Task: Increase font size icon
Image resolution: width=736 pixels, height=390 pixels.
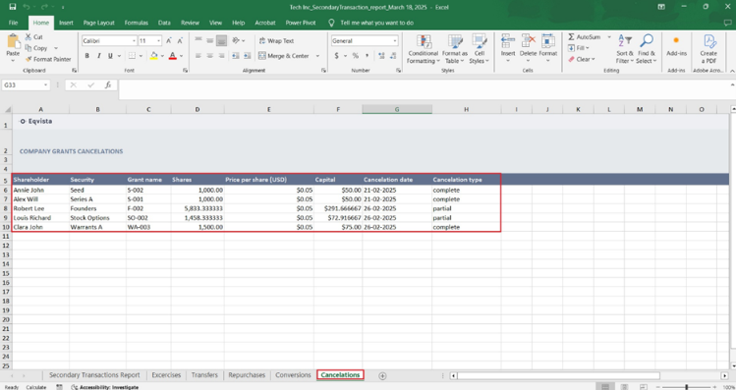Action: [x=168, y=41]
